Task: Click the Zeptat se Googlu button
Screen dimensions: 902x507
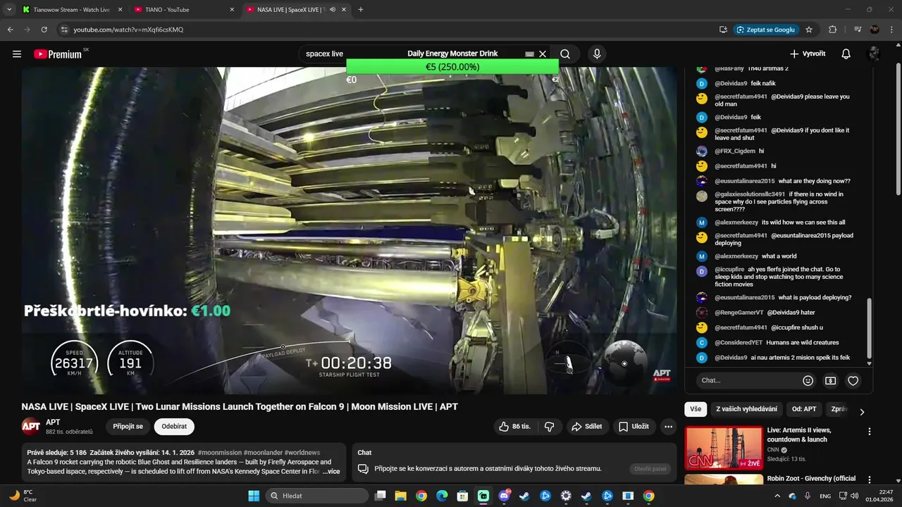Action: click(766, 30)
